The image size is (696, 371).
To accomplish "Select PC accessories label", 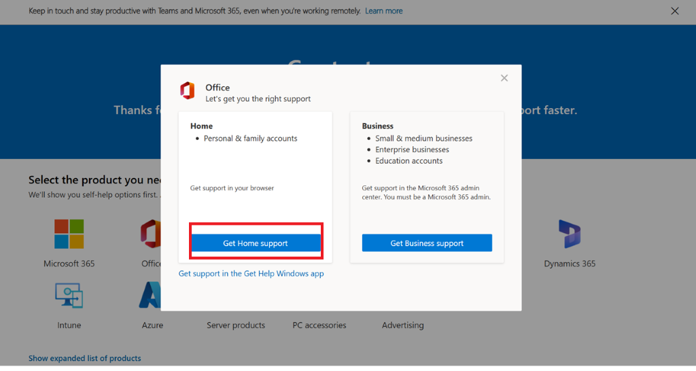I will pos(319,325).
